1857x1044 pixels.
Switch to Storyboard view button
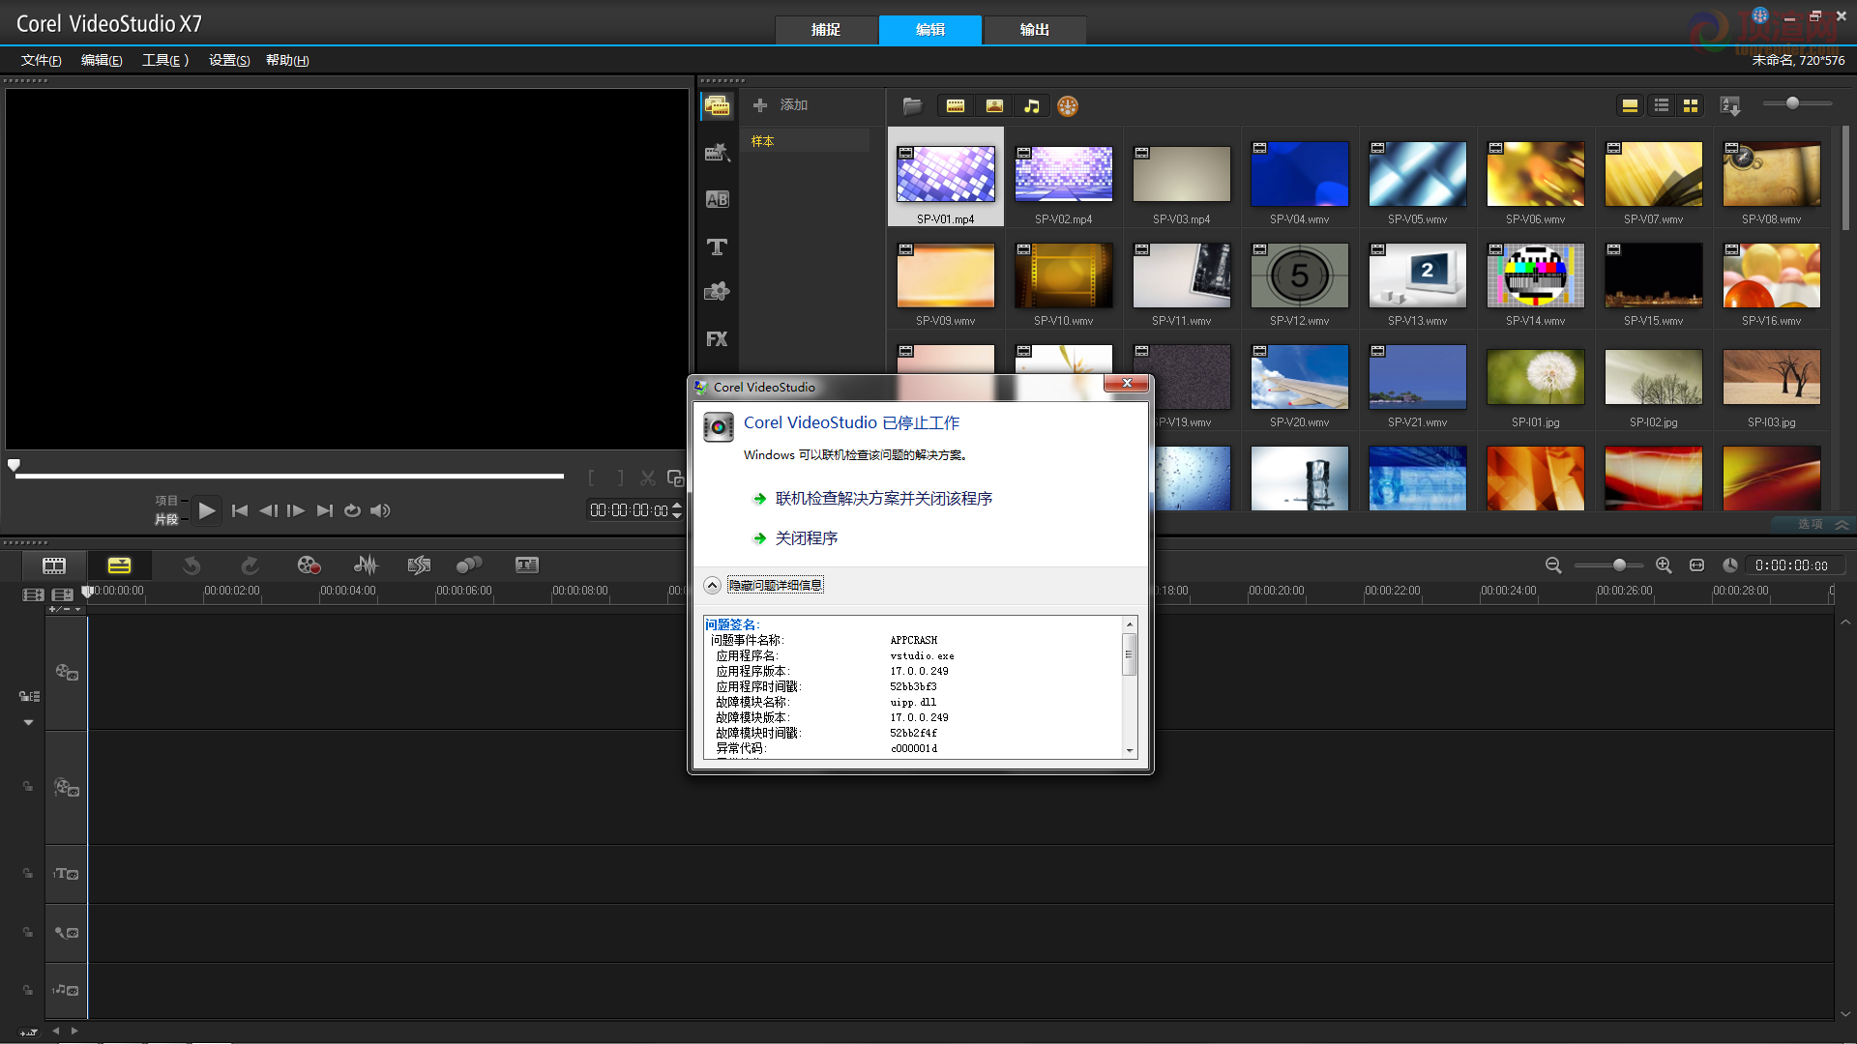pyautogui.click(x=54, y=565)
